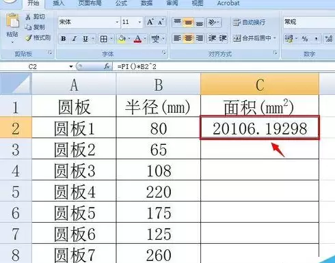Open the clipboard group dialog launcher
The height and width of the screenshot is (263, 335).
tap(50, 53)
